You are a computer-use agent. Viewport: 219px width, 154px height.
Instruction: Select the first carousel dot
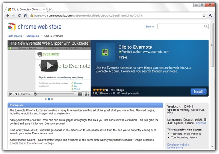(x=46, y=99)
